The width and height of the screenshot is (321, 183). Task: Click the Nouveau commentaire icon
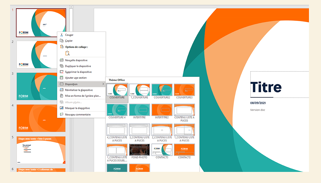point(62,114)
